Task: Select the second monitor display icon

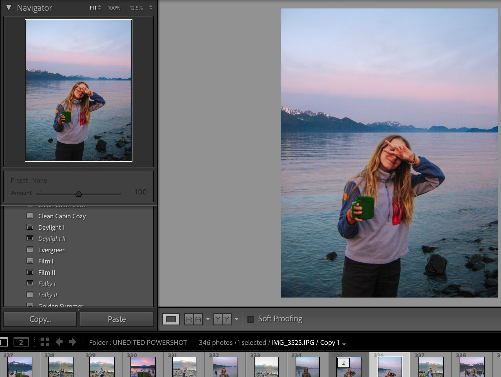Action: (x=21, y=342)
